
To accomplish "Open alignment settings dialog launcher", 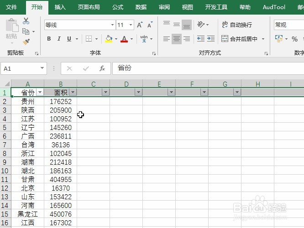I will pyautogui.click(x=266, y=54).
